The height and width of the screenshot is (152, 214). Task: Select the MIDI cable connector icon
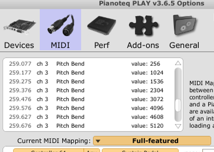[60, 26]
